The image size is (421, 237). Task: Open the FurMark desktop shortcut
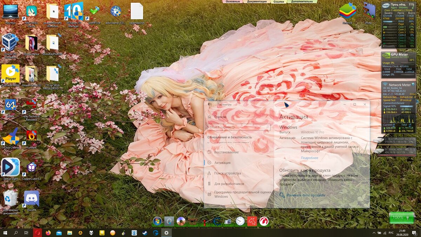coord(32,139)
